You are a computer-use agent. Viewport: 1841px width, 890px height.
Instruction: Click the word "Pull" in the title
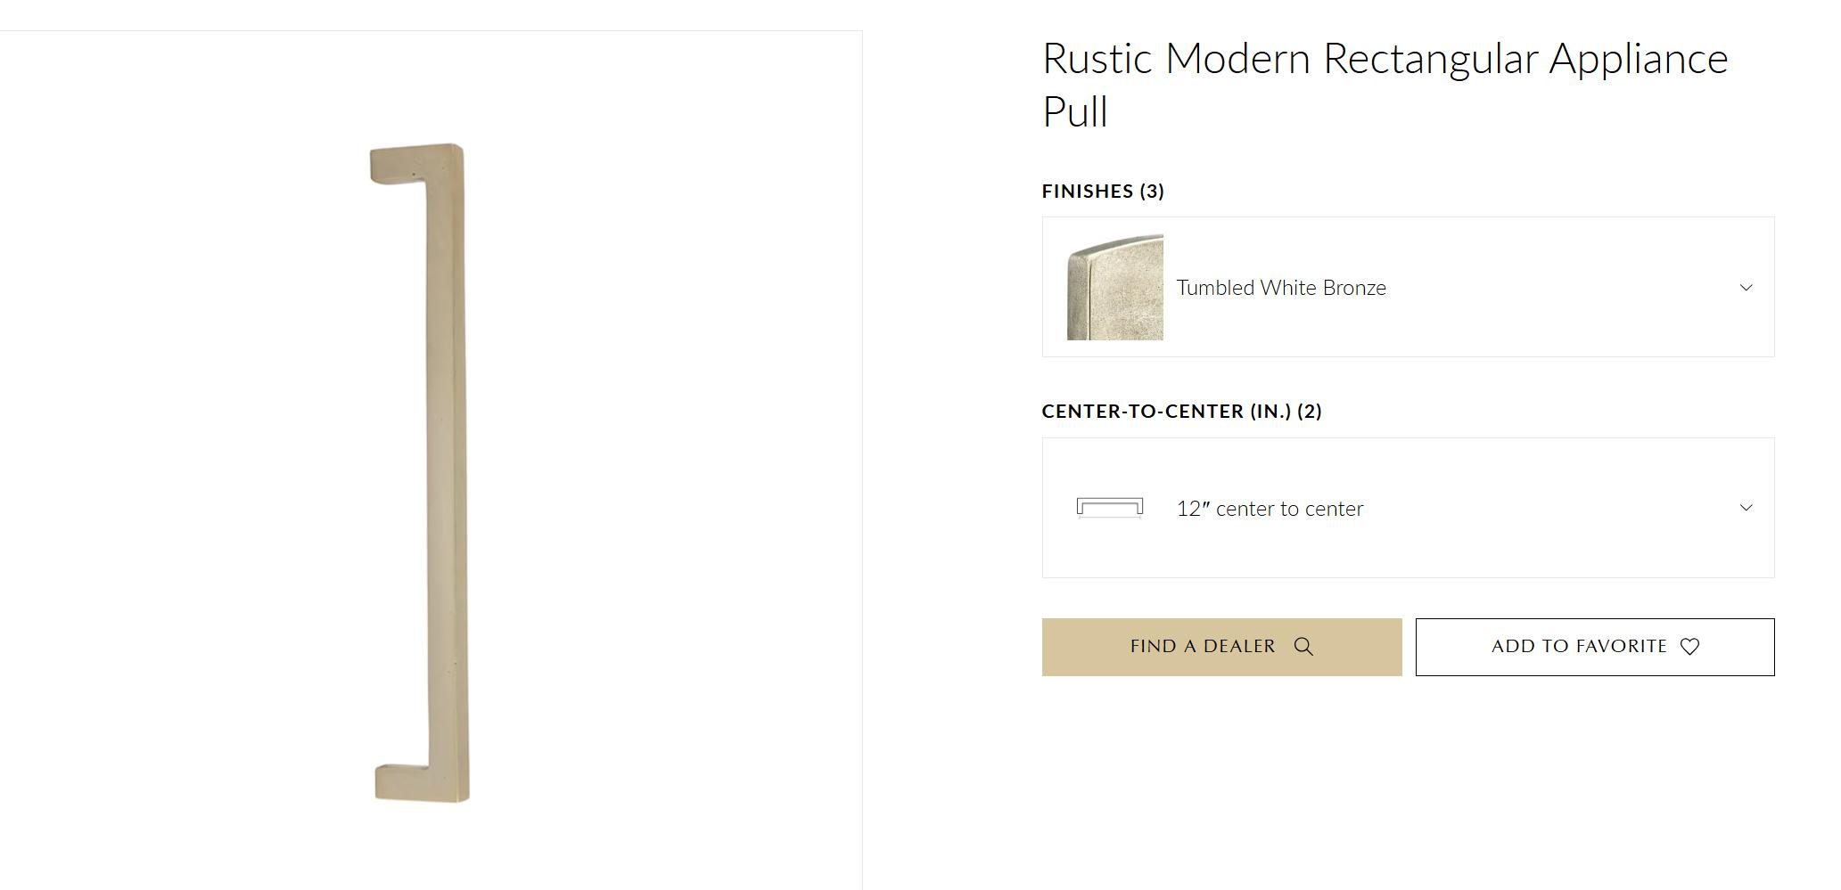[1075, 112]
